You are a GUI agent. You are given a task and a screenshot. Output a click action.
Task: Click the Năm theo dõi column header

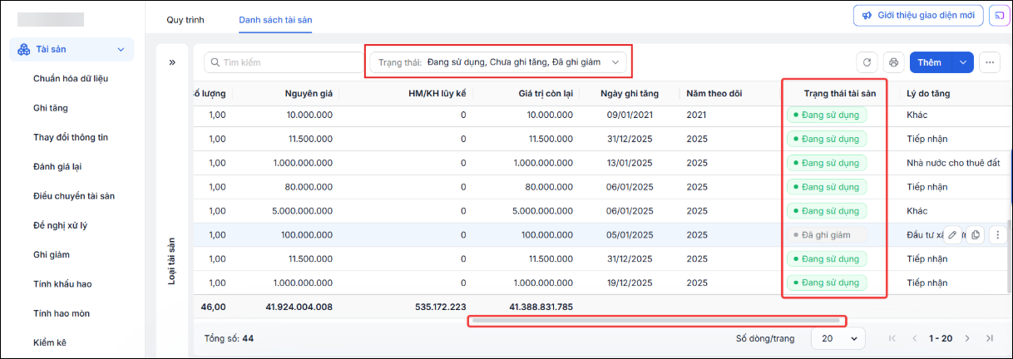(714, 93)
